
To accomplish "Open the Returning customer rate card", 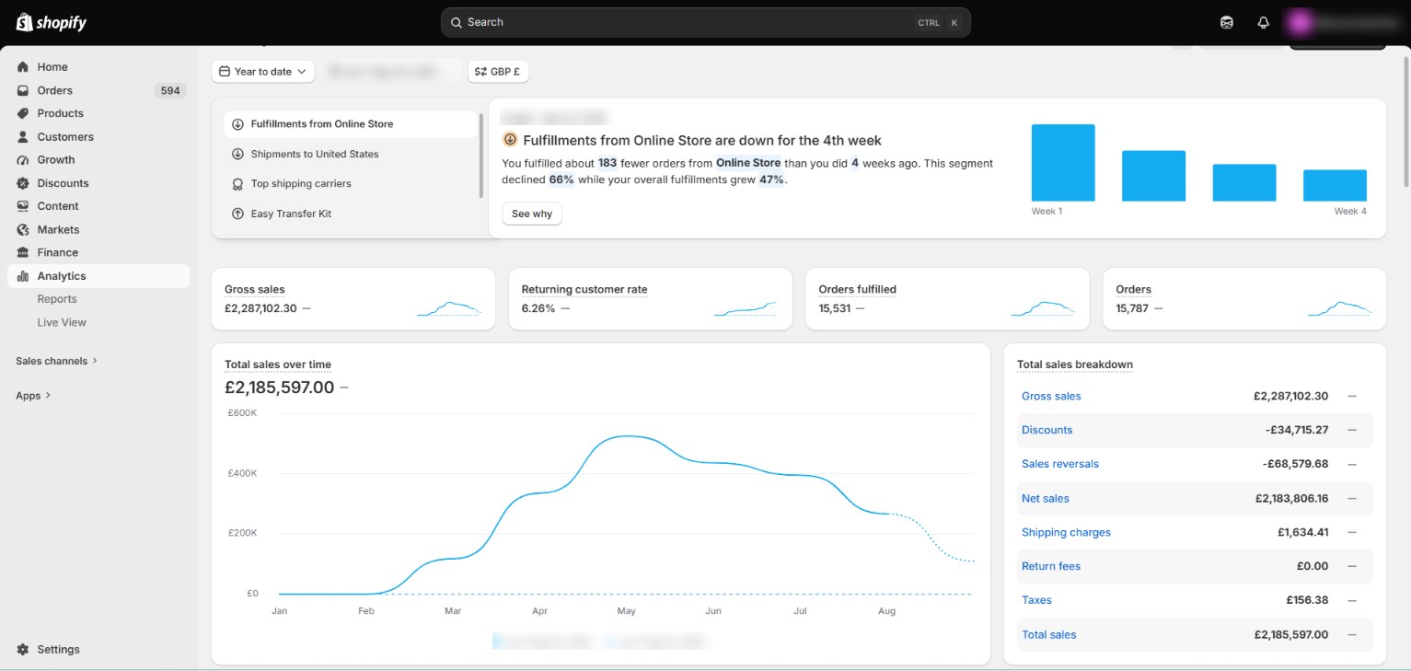I will tap(650, 299).
